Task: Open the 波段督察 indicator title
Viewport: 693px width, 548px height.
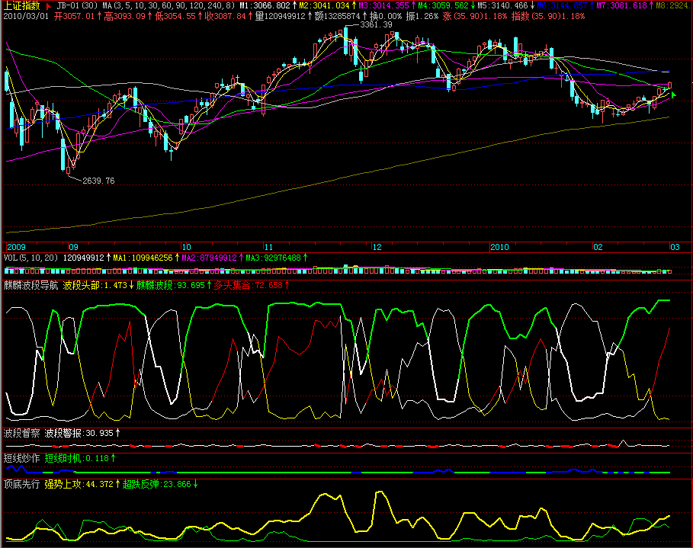Action: point(21,433)
